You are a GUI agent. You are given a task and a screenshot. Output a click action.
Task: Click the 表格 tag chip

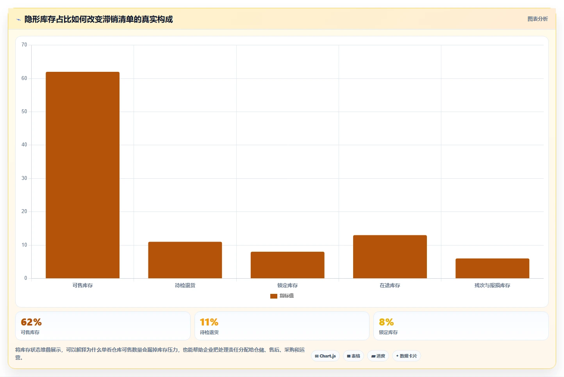pos(353,356)
